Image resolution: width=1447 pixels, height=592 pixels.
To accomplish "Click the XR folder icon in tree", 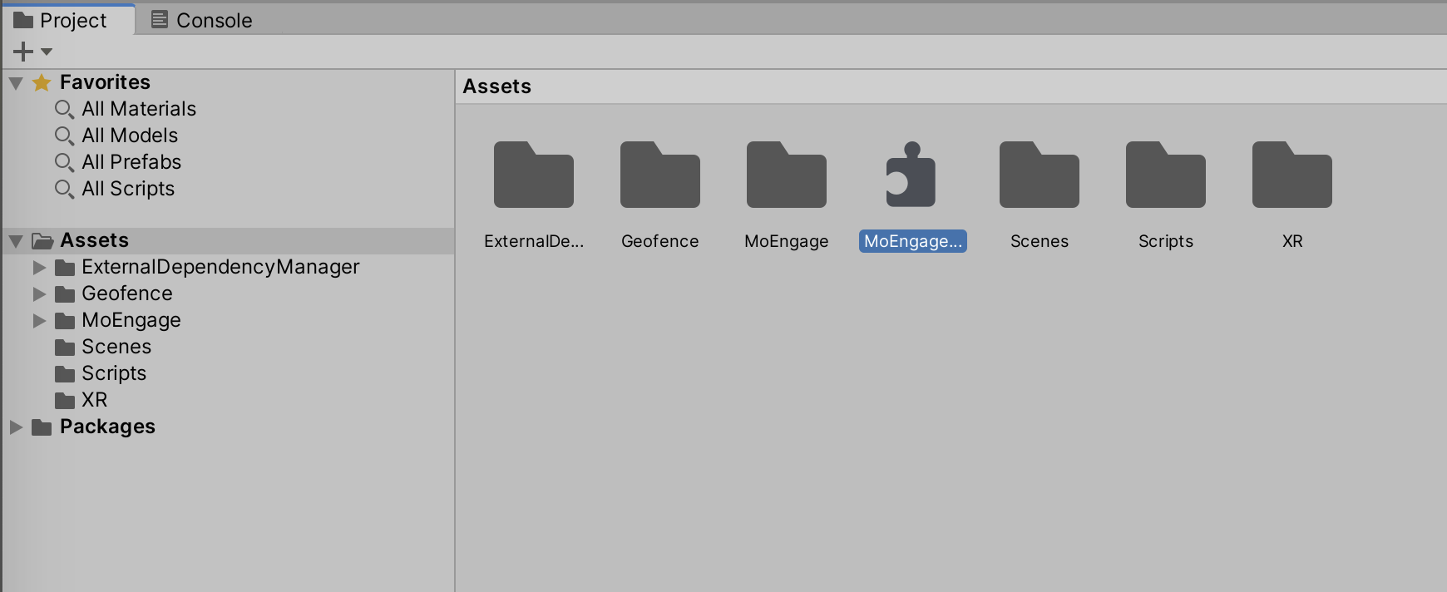I will point(65,401).
